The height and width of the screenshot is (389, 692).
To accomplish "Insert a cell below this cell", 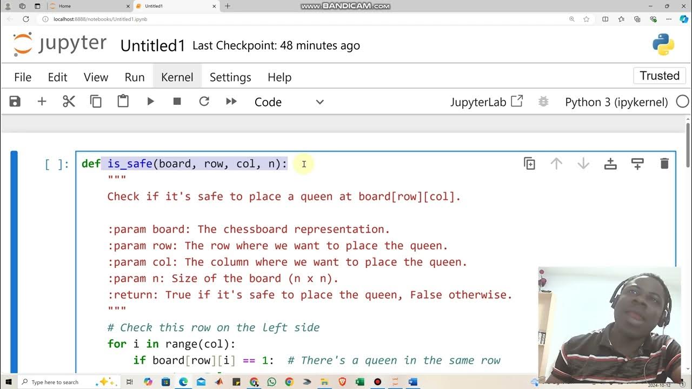I will click(x=637, y=164).
